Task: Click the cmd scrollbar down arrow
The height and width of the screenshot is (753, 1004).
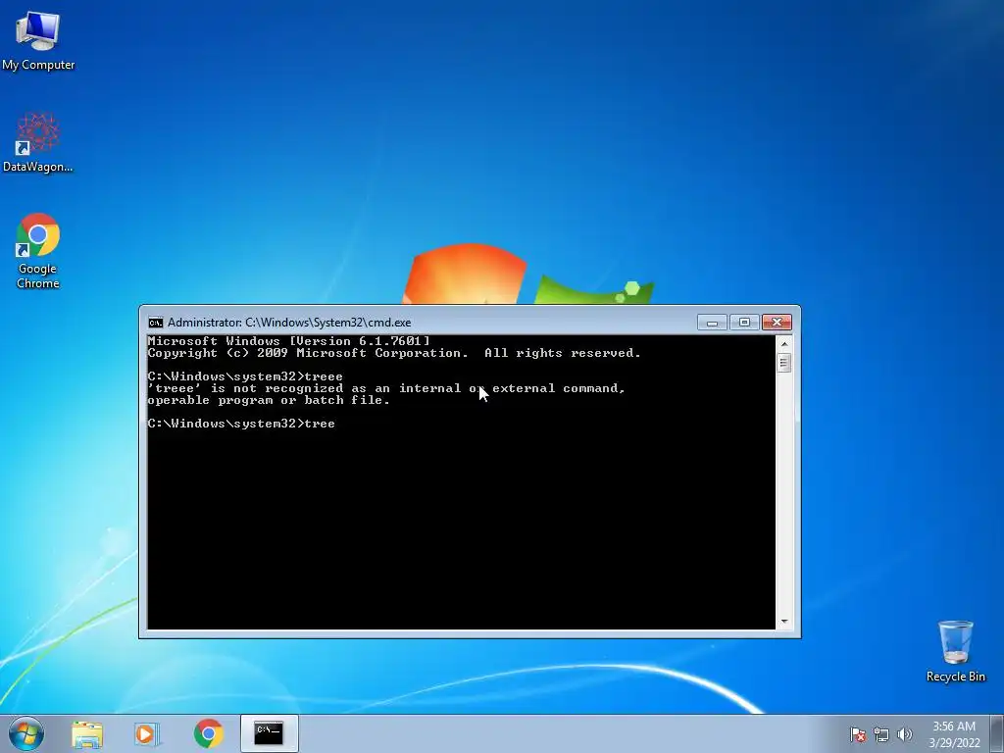Action: point(783,622)
